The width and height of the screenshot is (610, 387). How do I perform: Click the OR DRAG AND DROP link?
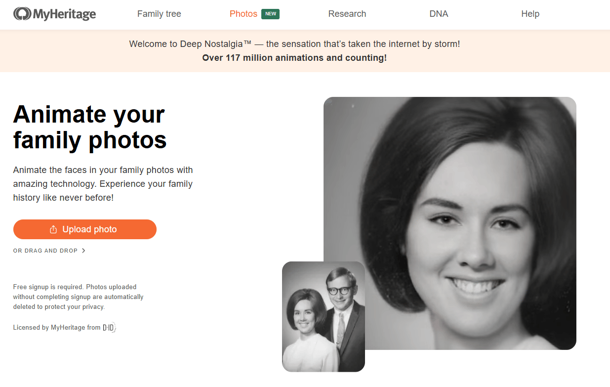(49, 251)
